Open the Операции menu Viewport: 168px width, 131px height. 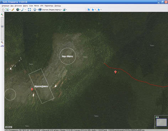click(x=5, y=6)
